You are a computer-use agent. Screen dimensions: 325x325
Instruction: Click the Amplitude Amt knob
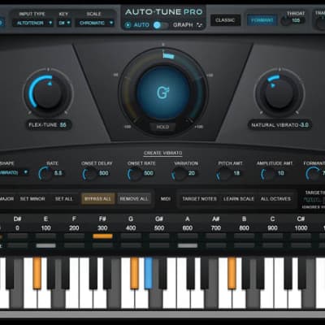[267, 174]
